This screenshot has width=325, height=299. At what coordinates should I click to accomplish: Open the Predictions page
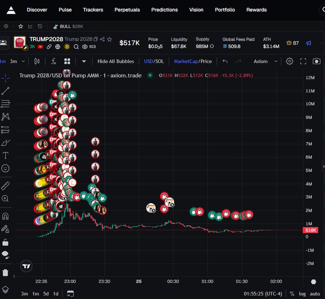coord(164,10)
